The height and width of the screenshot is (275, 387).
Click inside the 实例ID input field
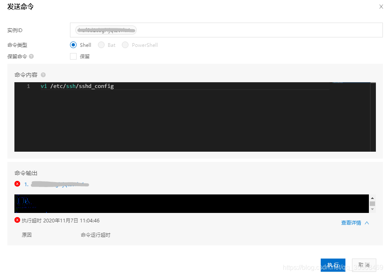(x=226, y=30)
